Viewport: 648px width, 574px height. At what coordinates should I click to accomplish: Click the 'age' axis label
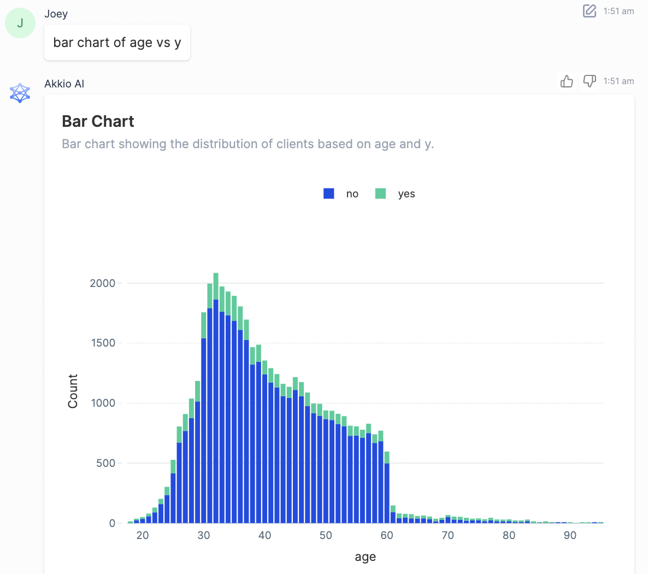coord(364,557)
